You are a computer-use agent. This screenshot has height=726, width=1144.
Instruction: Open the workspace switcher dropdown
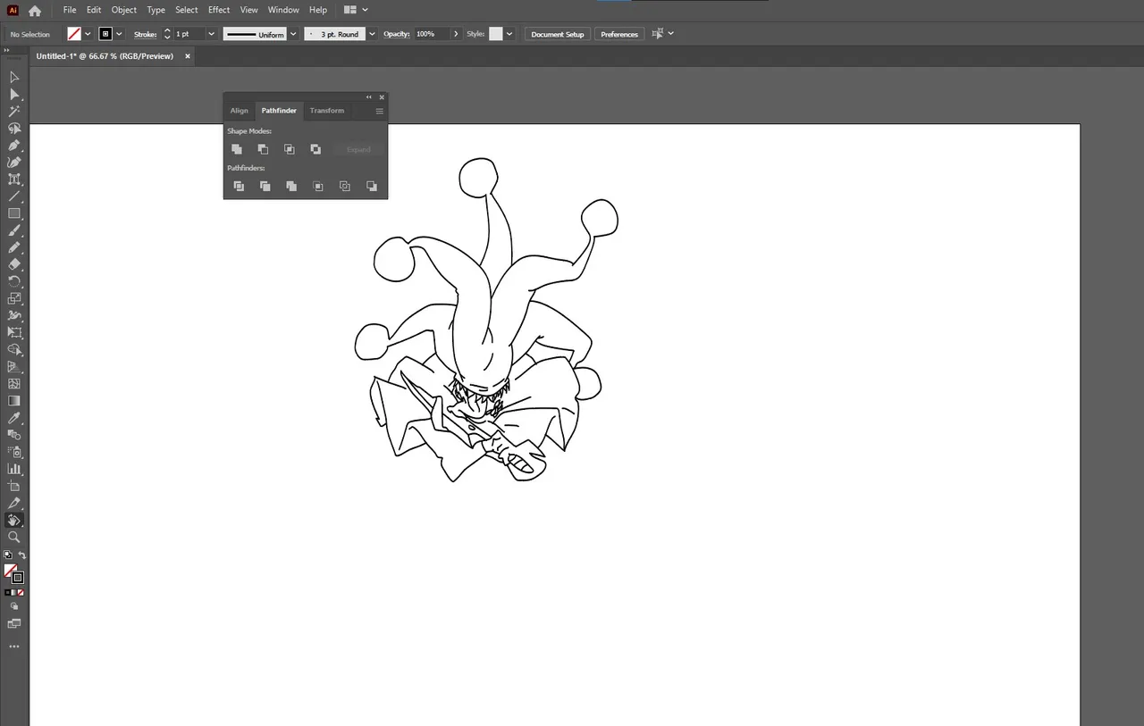356,10
